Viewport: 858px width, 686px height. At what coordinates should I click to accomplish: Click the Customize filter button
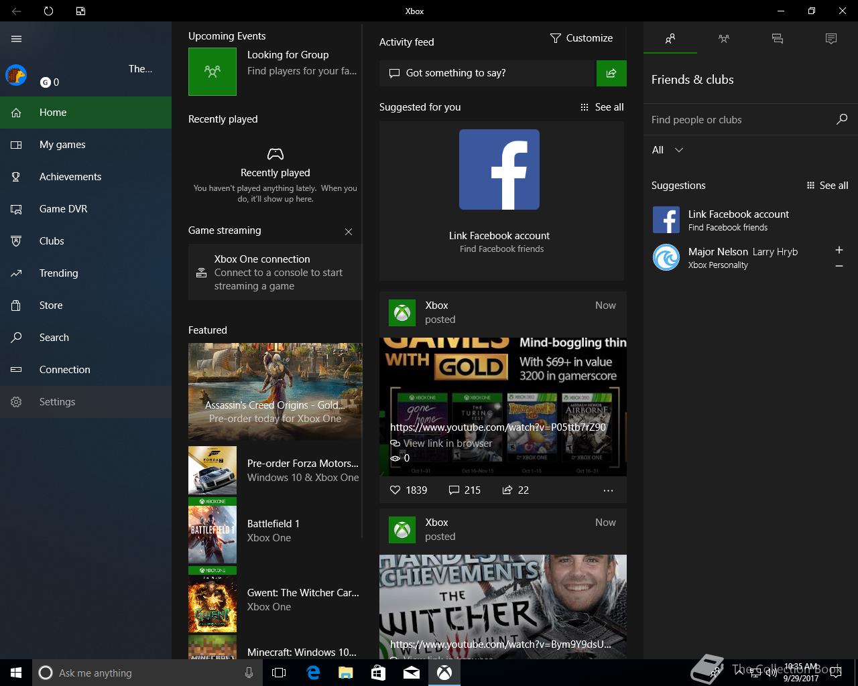[582, 38]
